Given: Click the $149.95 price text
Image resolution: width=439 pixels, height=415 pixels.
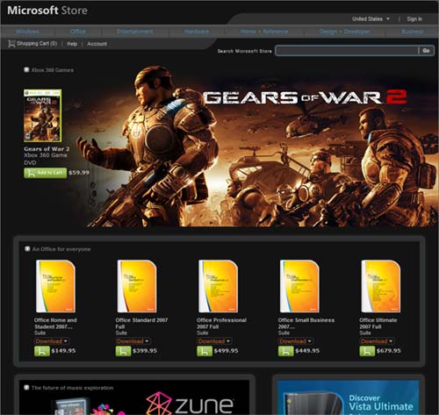Looking at the screenshot, I should click(x=63, y=351).
